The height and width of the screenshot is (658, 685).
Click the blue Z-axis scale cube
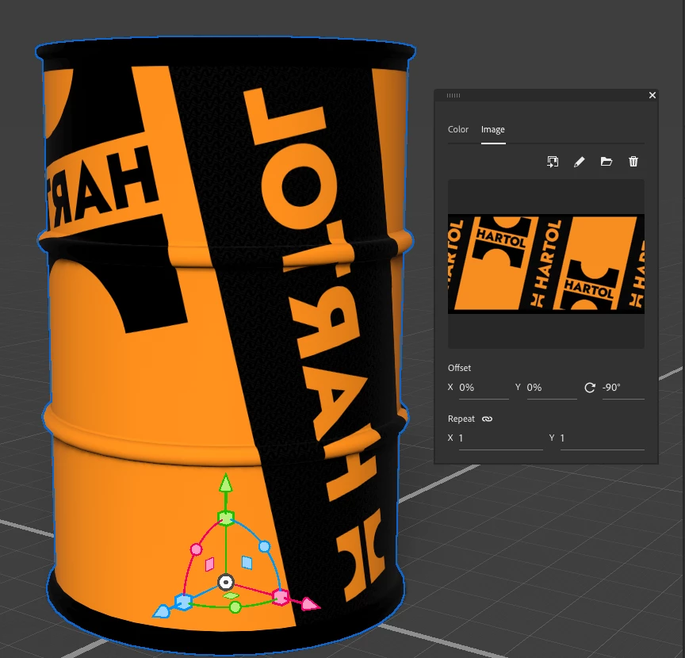pos(184,602)
